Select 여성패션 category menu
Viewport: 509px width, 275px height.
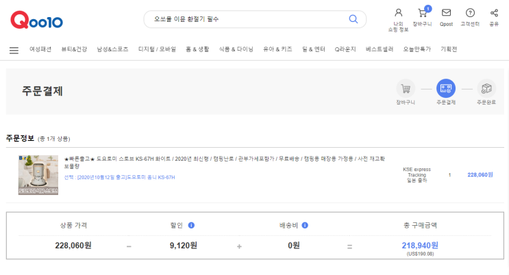click(x=40, y=49)
